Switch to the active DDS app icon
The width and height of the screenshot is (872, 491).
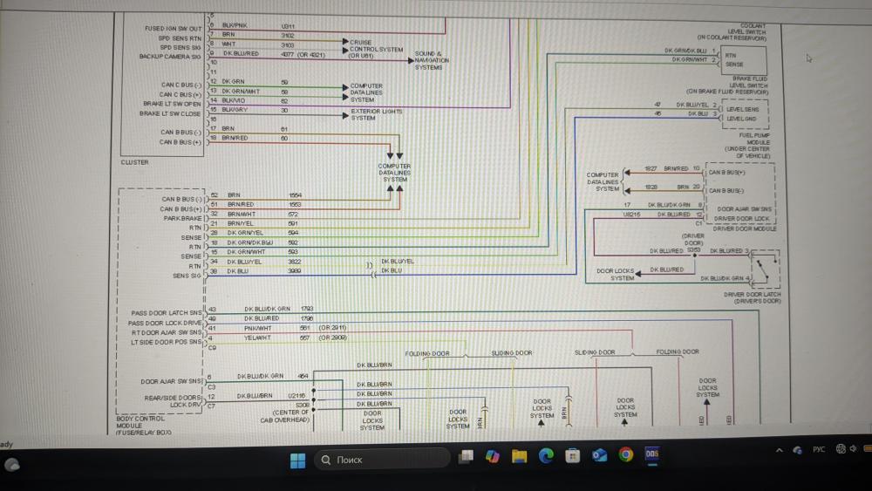coord(652,454)
